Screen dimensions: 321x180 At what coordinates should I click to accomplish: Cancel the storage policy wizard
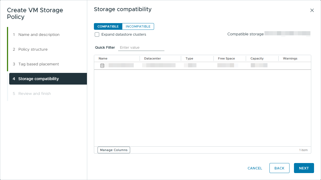point(255,168)
